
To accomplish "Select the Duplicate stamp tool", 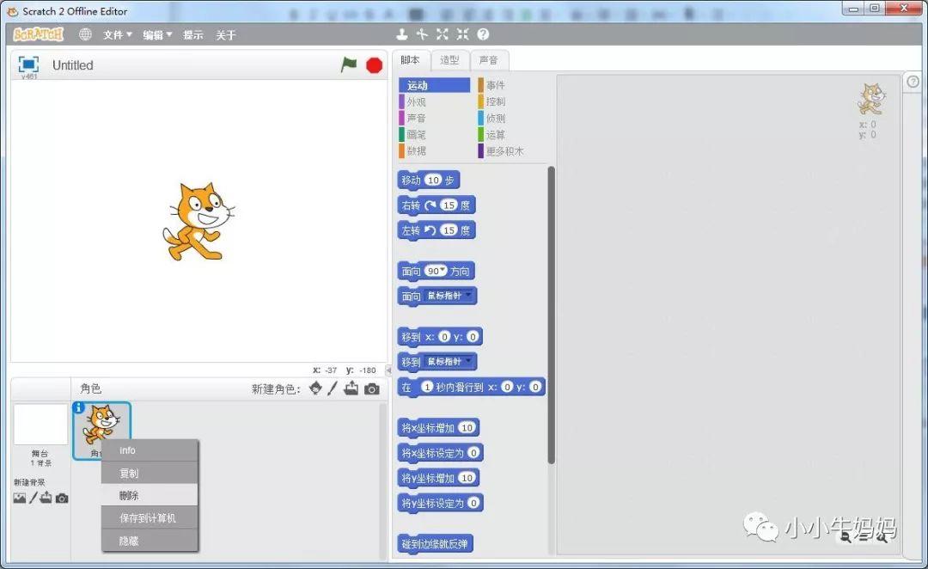I will point(402,34).
